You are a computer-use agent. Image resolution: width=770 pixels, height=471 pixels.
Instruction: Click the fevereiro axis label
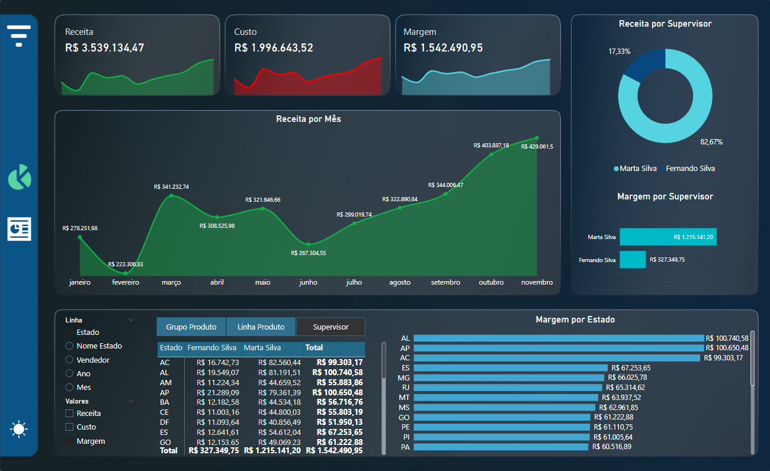click(126, 282)
